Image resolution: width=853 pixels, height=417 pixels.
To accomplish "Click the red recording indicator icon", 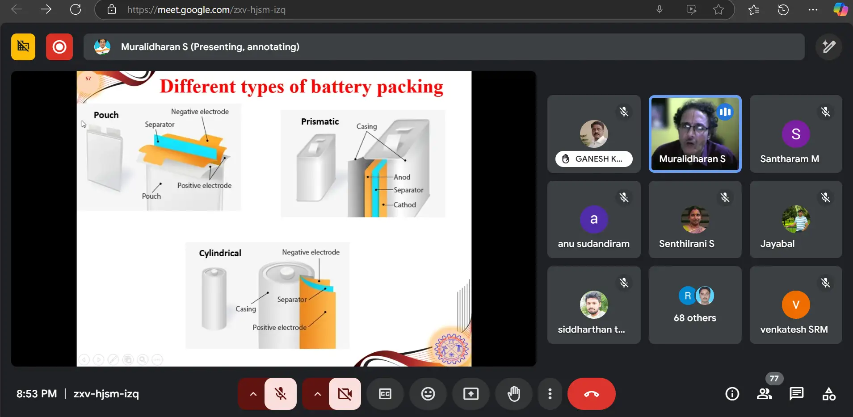I will tap(59, 47).
